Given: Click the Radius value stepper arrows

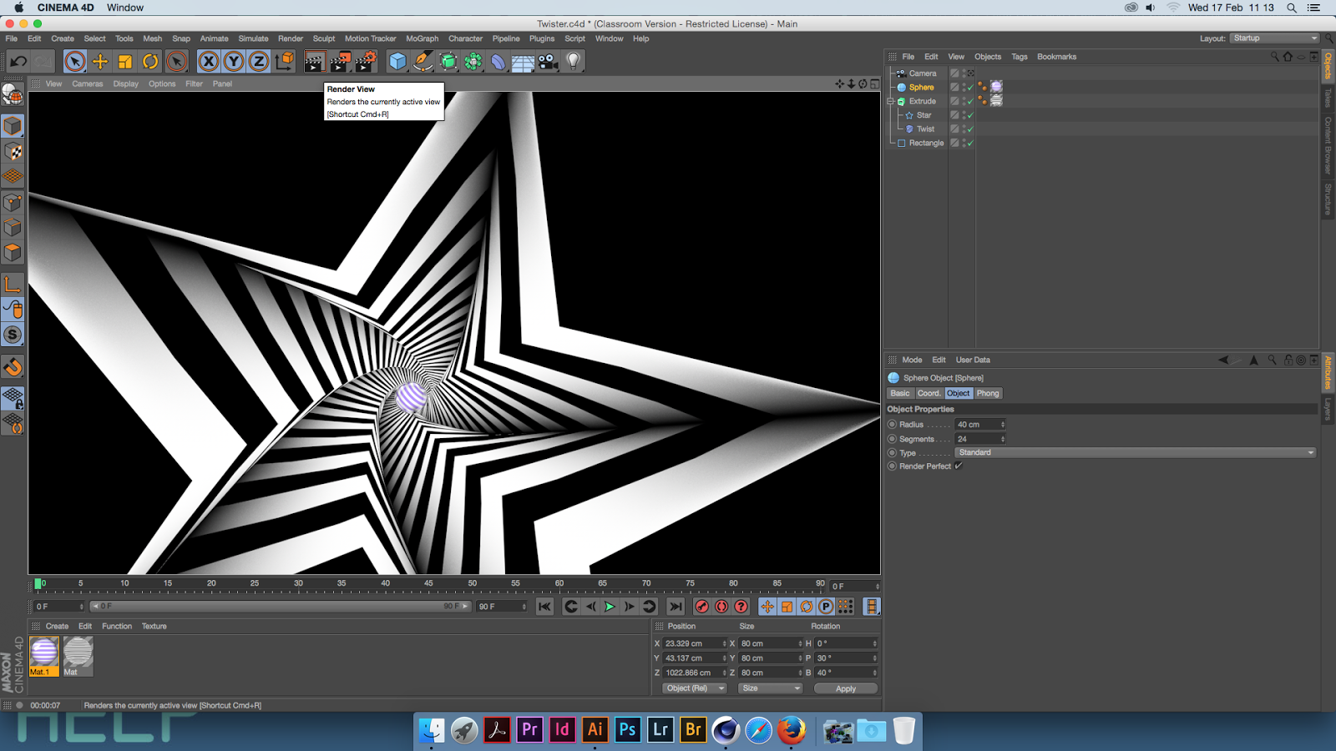Looking at the screenshot, I should tap(1002, 425).
